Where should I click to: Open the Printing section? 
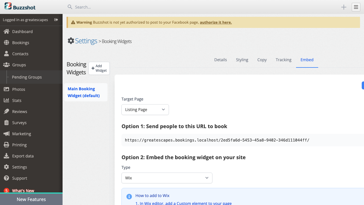pyautogui.click(x=19, y=145)
